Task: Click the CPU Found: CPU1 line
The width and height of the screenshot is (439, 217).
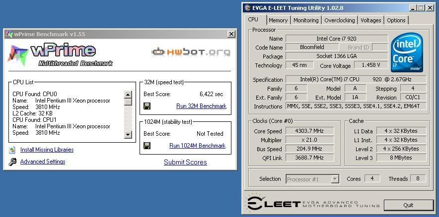Action: click(x=35, y=120)
